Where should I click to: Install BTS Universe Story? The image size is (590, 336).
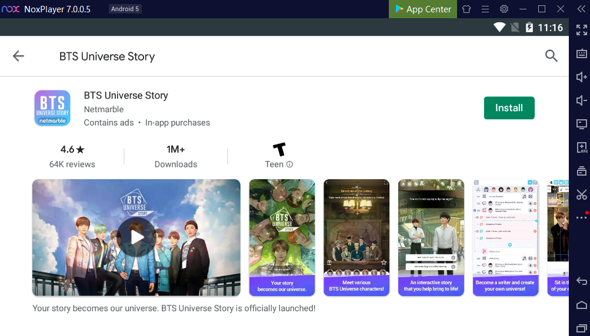point(509,108)
